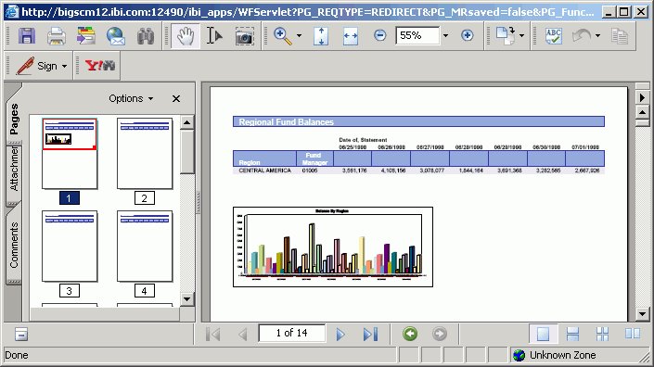Click the CENTRAL AMERICA region cell
The image size is (654, 367).
264,171
